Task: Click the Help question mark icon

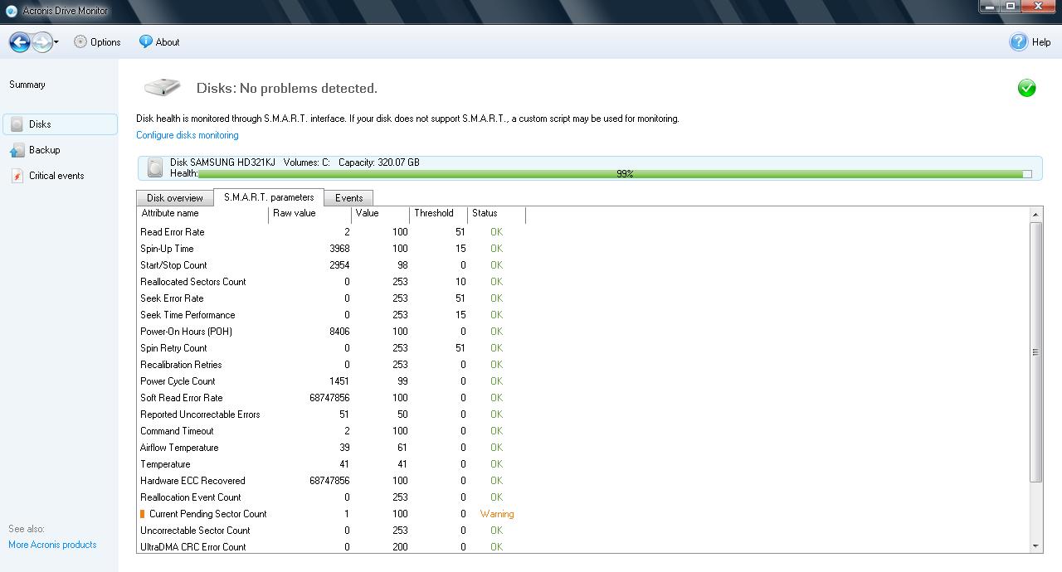Action: coord(1019,41)
